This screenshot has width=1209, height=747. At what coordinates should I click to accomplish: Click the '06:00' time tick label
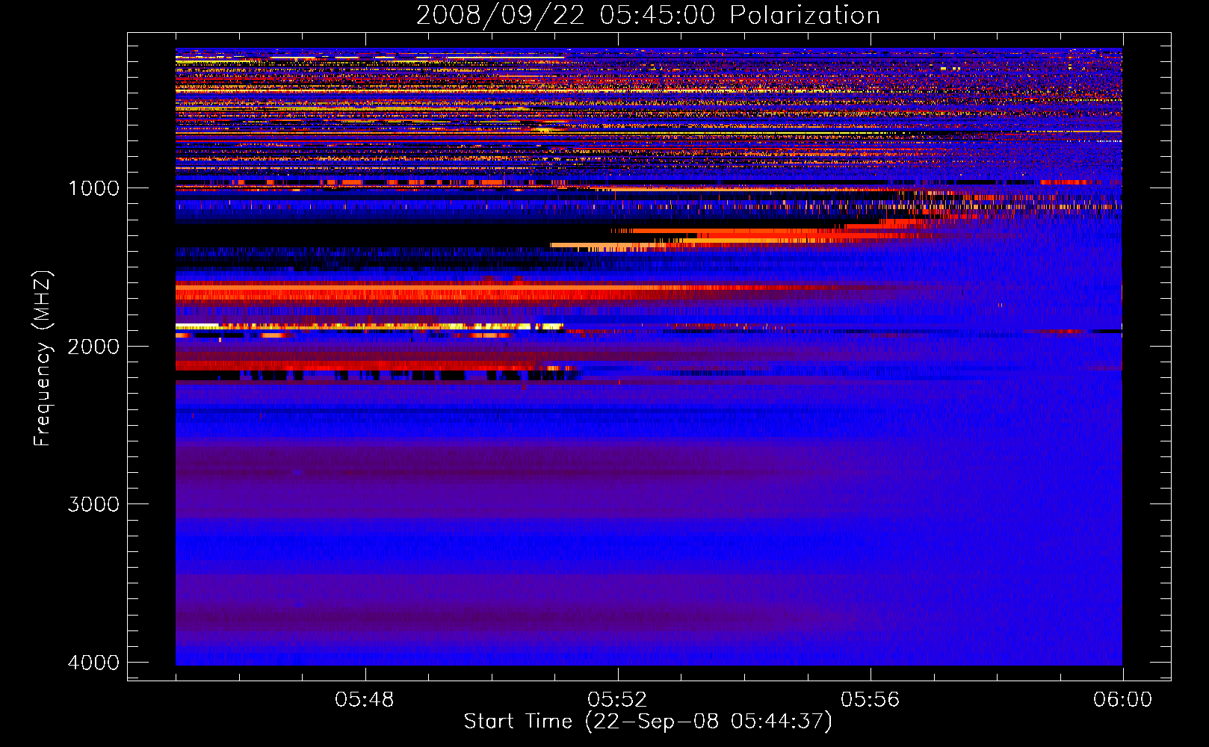[x=1122, y=700]
